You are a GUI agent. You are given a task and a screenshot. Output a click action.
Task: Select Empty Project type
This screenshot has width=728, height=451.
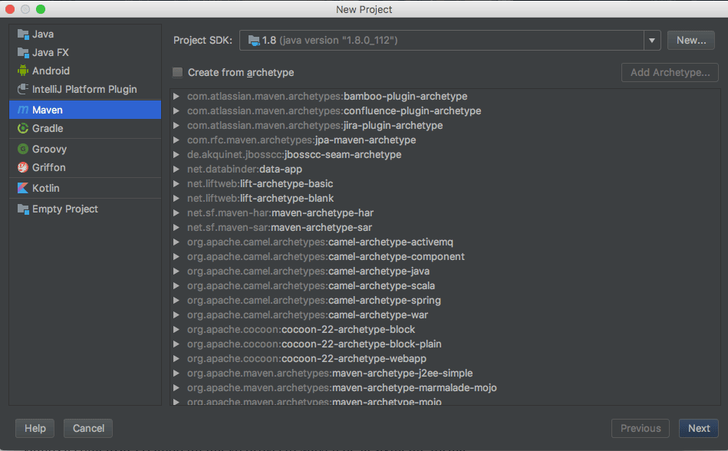[x=85, y=209]
